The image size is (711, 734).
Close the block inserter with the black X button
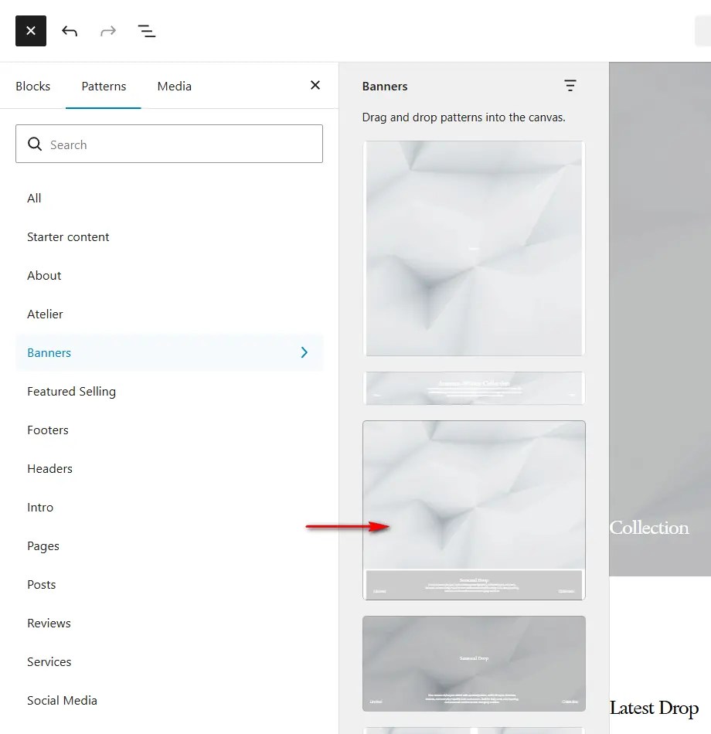pyautogui.click(x=31, y=31)
